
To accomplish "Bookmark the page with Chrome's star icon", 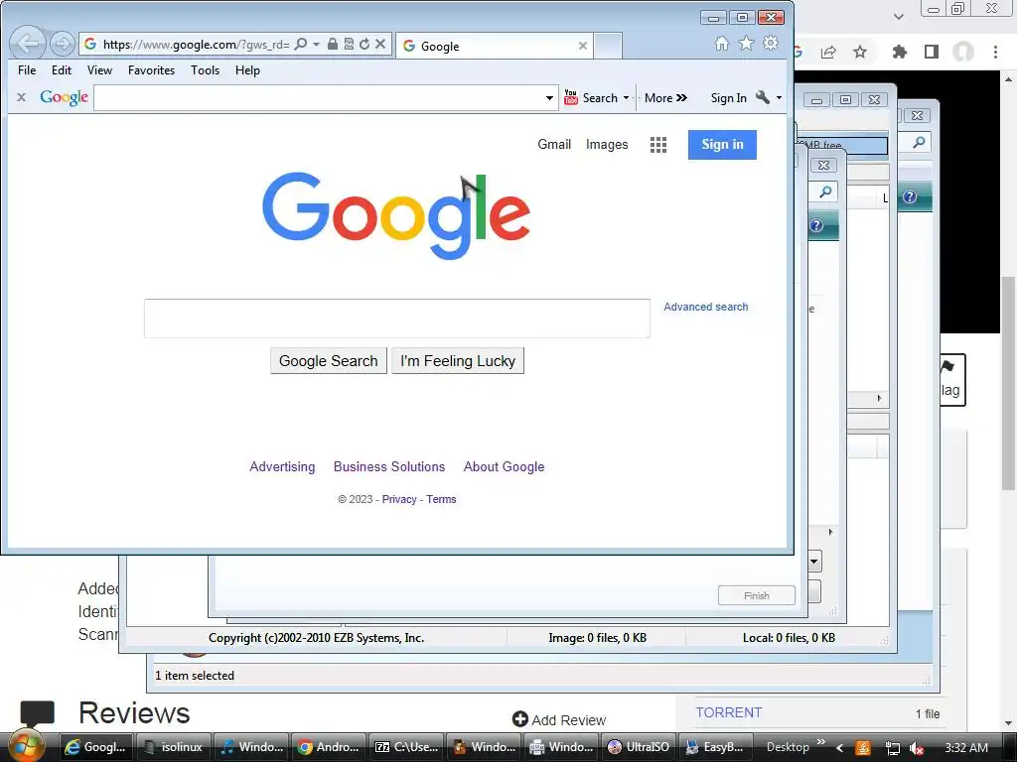I will [860, 52].
